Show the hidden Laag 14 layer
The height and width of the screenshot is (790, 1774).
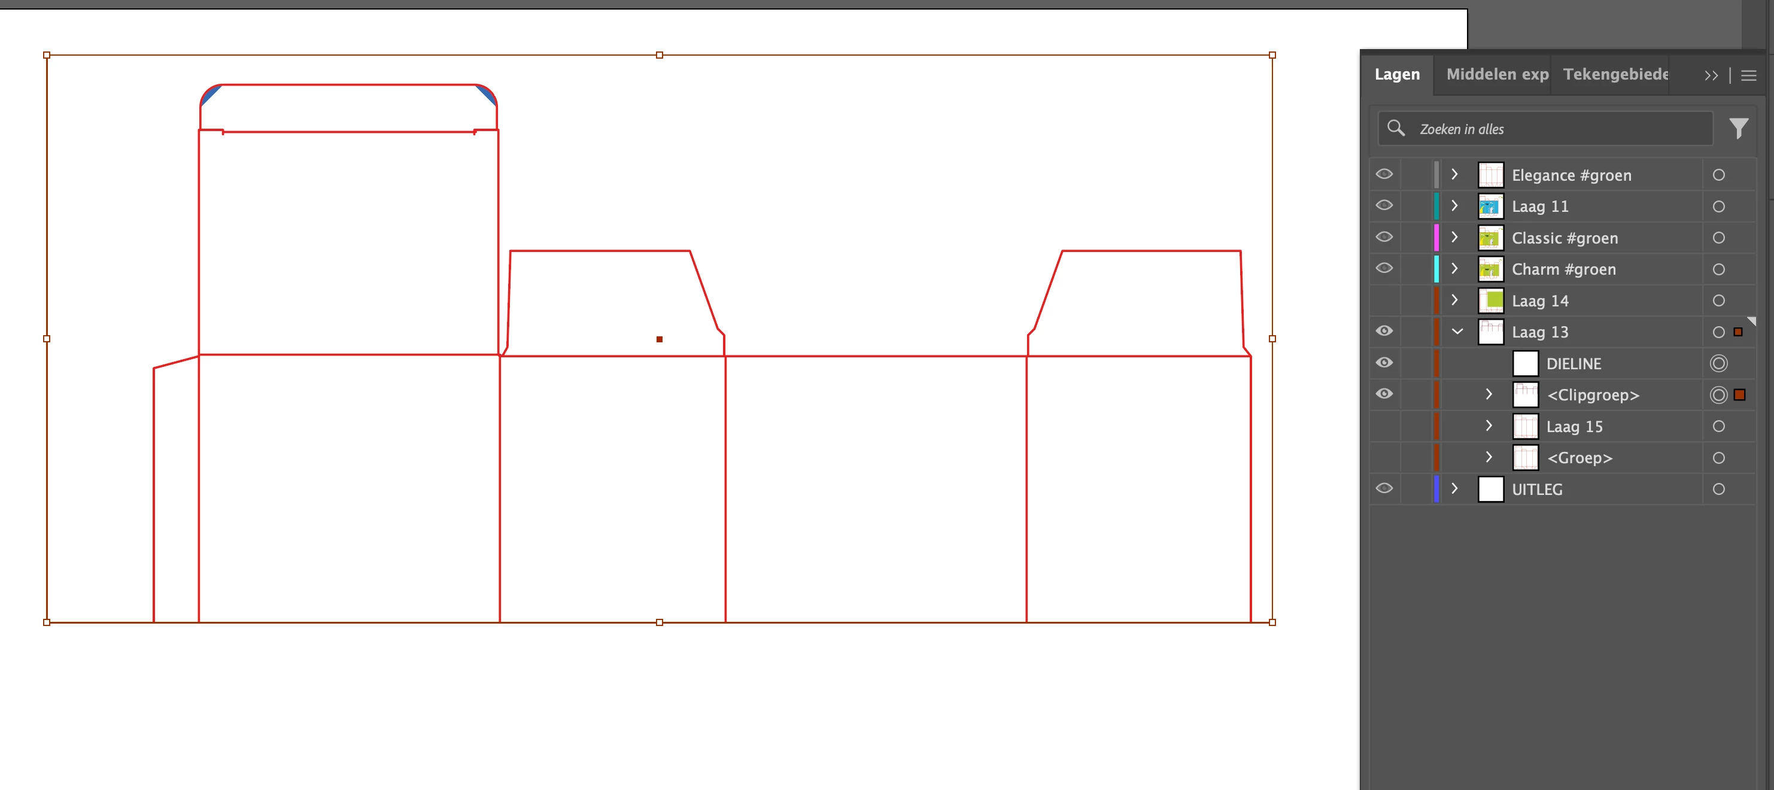click(x=1384, y=300)
